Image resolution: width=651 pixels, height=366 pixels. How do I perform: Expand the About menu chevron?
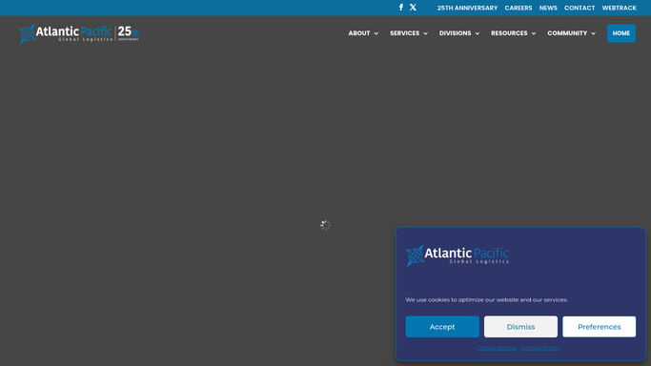(x=376, y=33)
